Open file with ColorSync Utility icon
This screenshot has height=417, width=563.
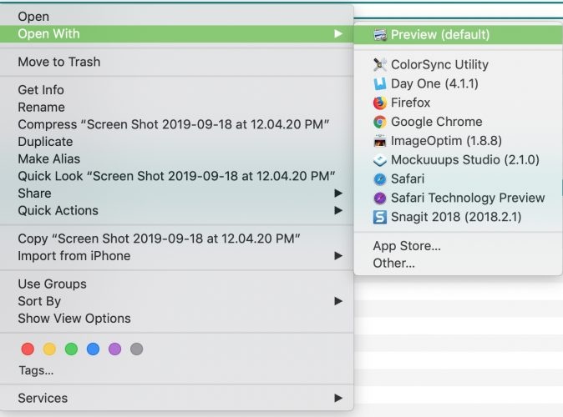point(380,64)
